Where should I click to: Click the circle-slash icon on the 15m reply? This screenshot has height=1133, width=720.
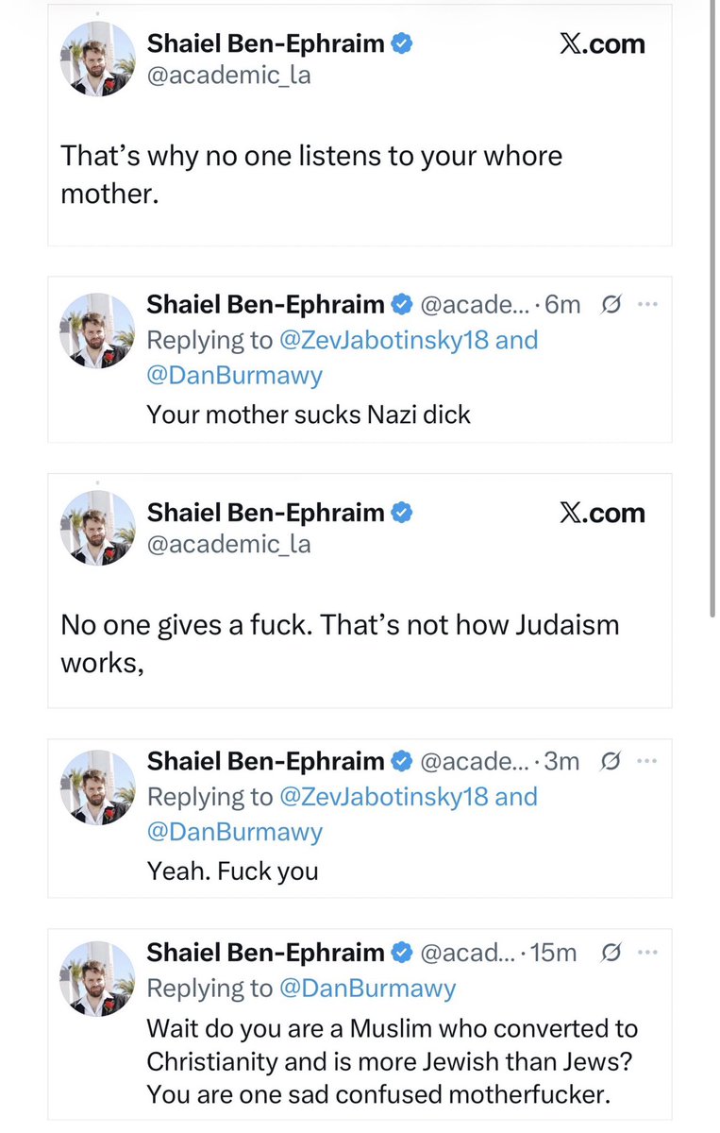pos(611,954)
